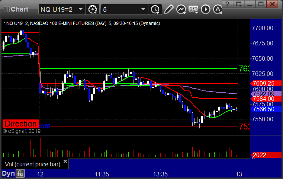The height and width of the screenshot is (179, 283).
Task: Select the pencil drawing tools icon
Action: tap(168, 9)
